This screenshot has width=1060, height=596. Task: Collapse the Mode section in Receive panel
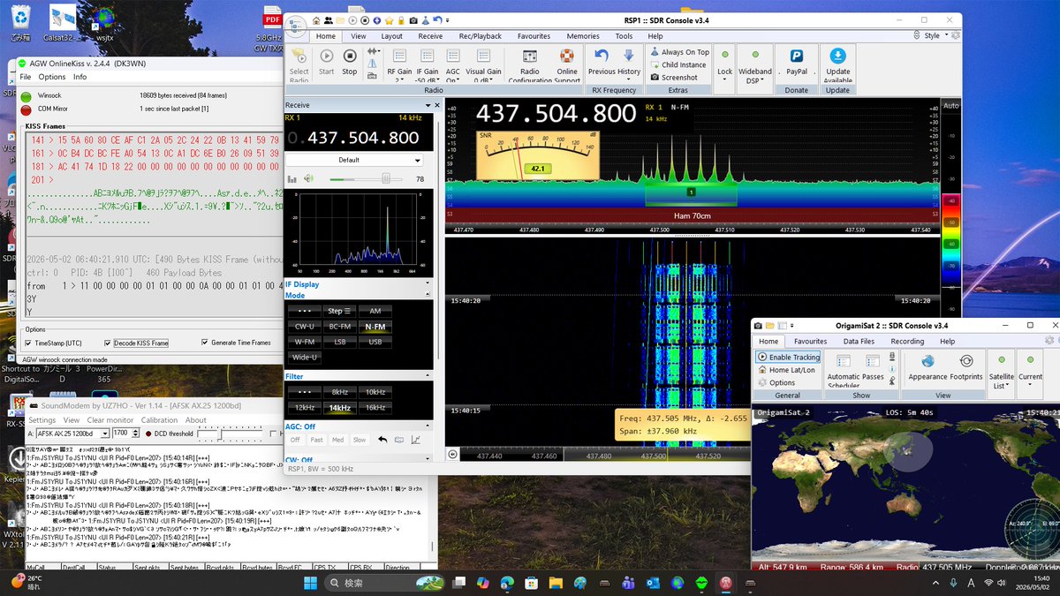click(x=428, y=296)
